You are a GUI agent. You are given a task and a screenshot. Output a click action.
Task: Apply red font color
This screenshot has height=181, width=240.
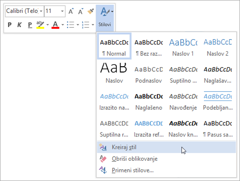55,25
